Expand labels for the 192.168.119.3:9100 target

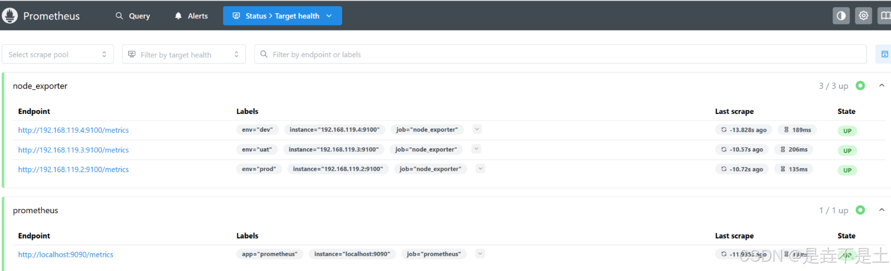tap(476, 149)
